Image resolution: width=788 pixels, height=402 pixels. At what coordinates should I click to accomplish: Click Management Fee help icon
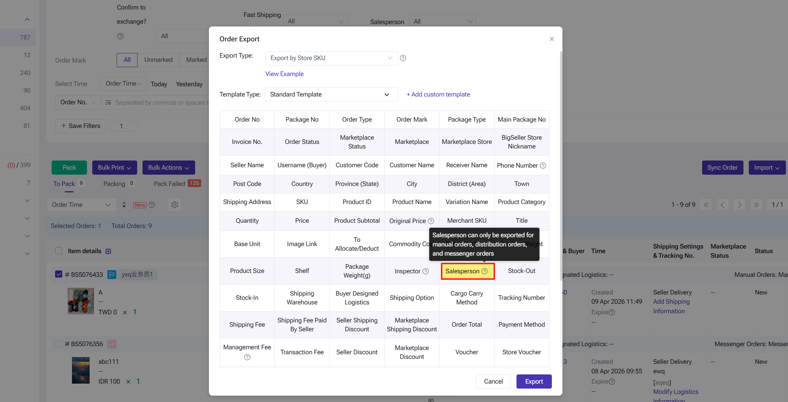[247, 357]
